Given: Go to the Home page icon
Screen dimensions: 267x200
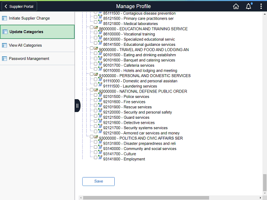Looking at the screenshot, I should (236, 7).
